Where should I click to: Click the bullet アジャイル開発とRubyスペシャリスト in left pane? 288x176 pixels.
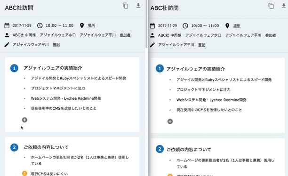point(79,78)
